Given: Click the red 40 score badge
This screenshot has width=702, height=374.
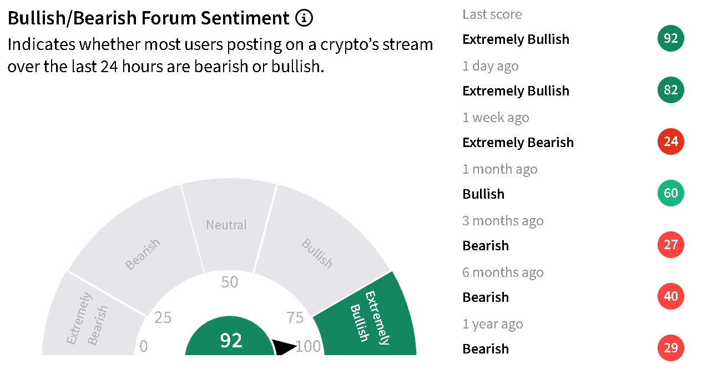Looking at the screenshot, I should pyautogui.click(x=671, y=296).
